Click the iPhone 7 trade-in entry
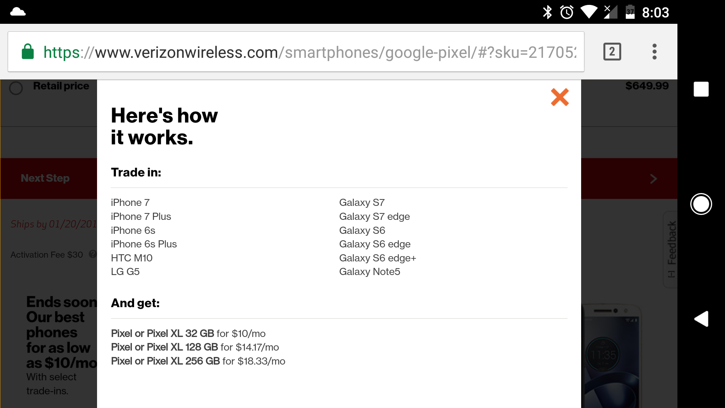The width and height of the screenshot is (725, 408). (130, 202)
